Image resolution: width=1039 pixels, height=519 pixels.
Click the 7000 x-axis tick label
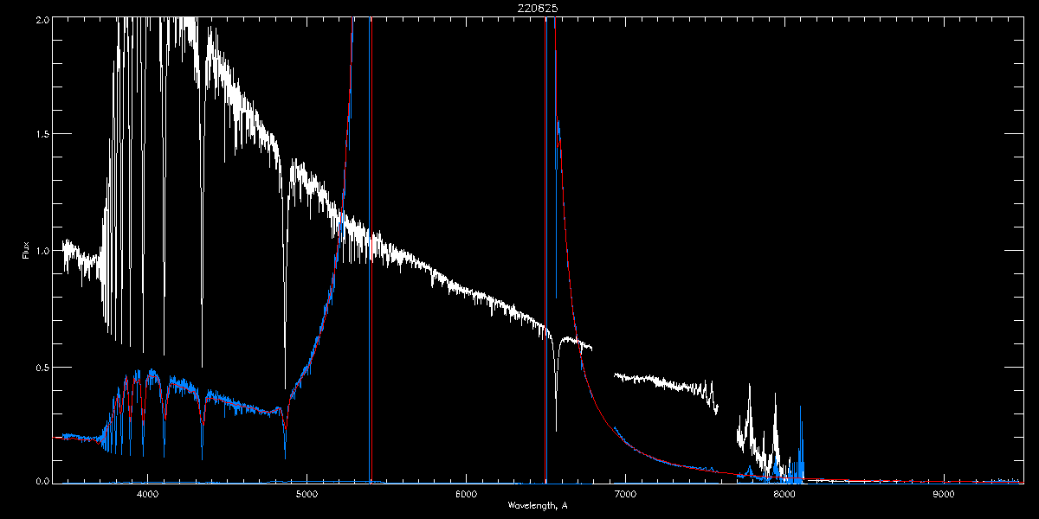click(625, 494)
